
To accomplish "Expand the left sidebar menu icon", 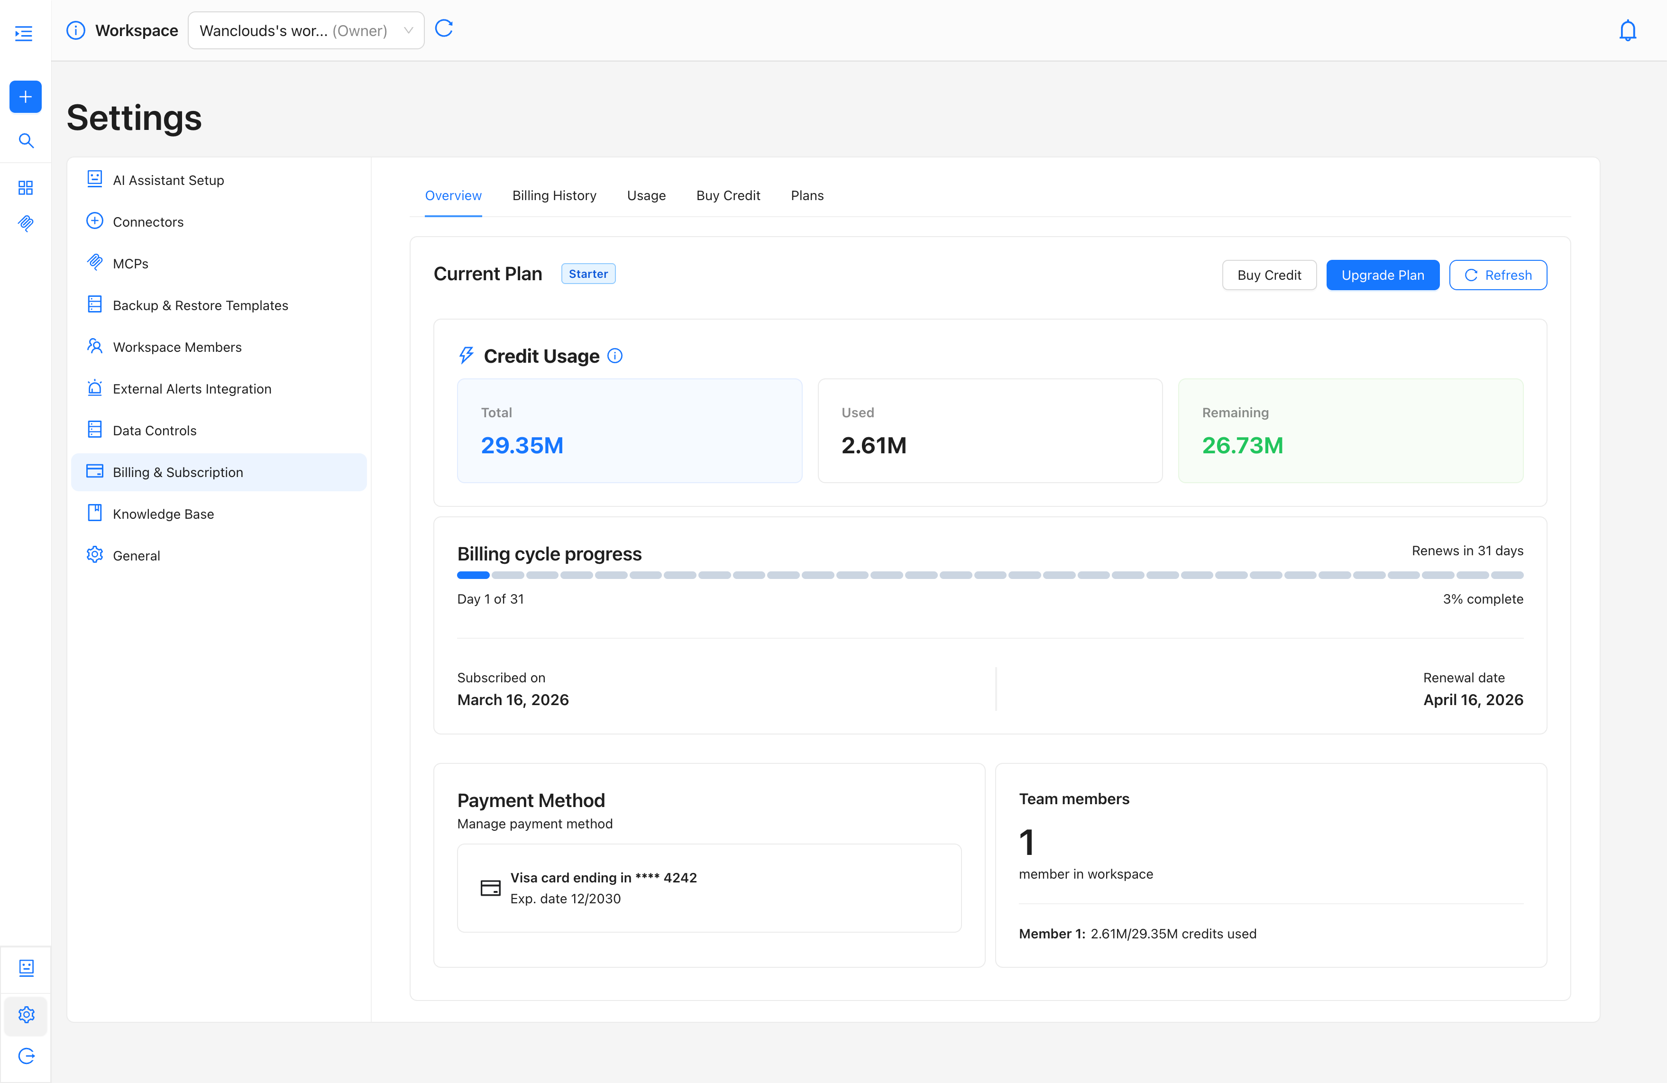I will pos(25,33).
